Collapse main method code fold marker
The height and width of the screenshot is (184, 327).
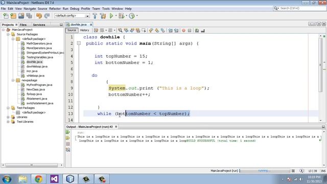point(79,43)
